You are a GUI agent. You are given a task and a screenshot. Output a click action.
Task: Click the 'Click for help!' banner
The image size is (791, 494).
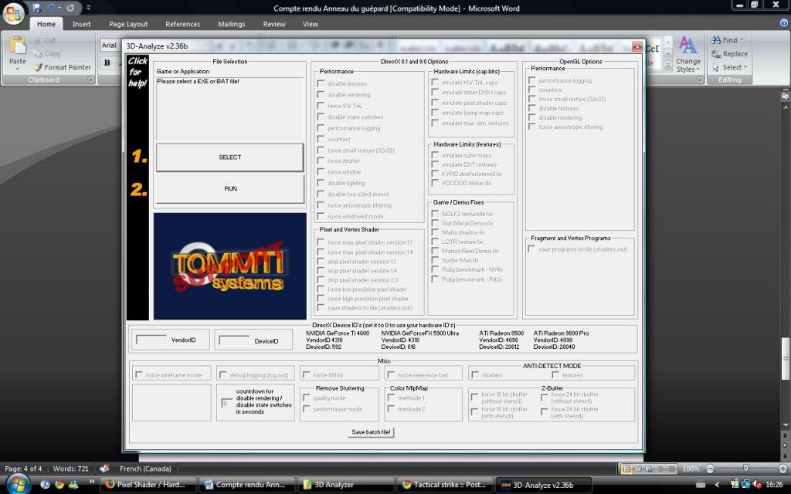(x=137, y=72)
